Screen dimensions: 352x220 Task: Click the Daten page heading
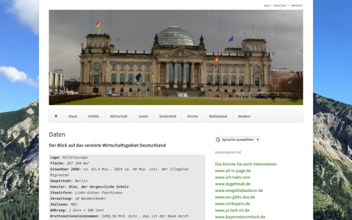57,134
